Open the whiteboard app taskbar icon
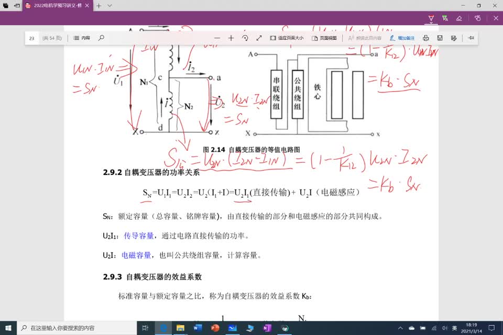 tap(232, 328)
